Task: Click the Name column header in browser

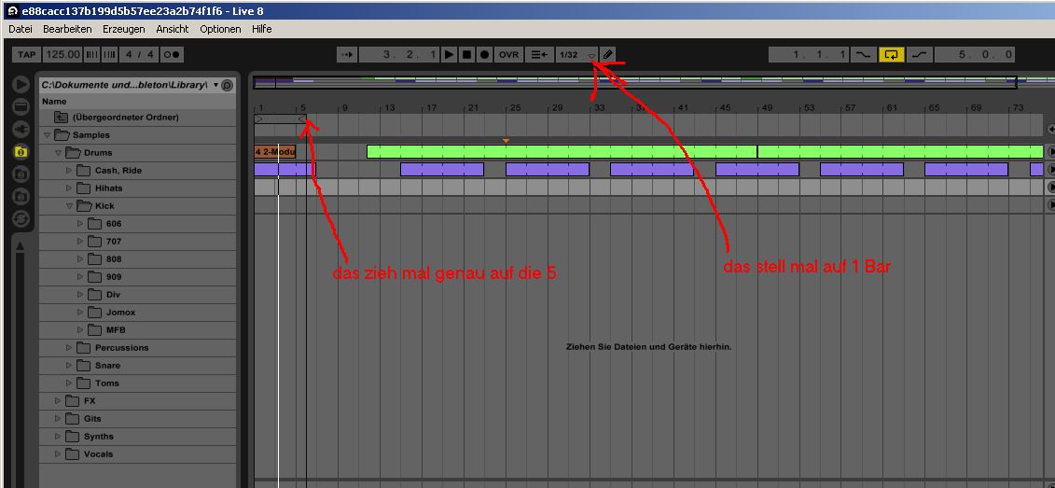Action: [137, 102]
